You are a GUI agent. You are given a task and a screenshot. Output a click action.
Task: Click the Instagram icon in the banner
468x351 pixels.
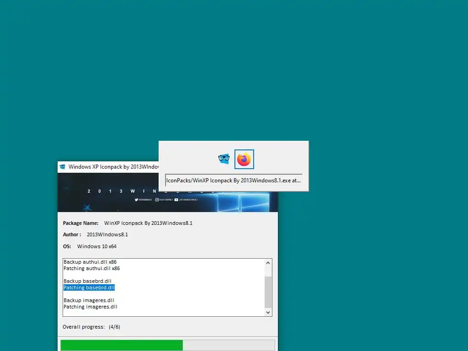[157, 200]
